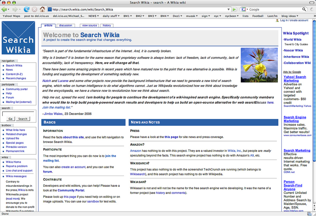This screenshot has width=316, height=216.
Task: Open Person Search-Find Anyone ad
Action: point(293,185)
